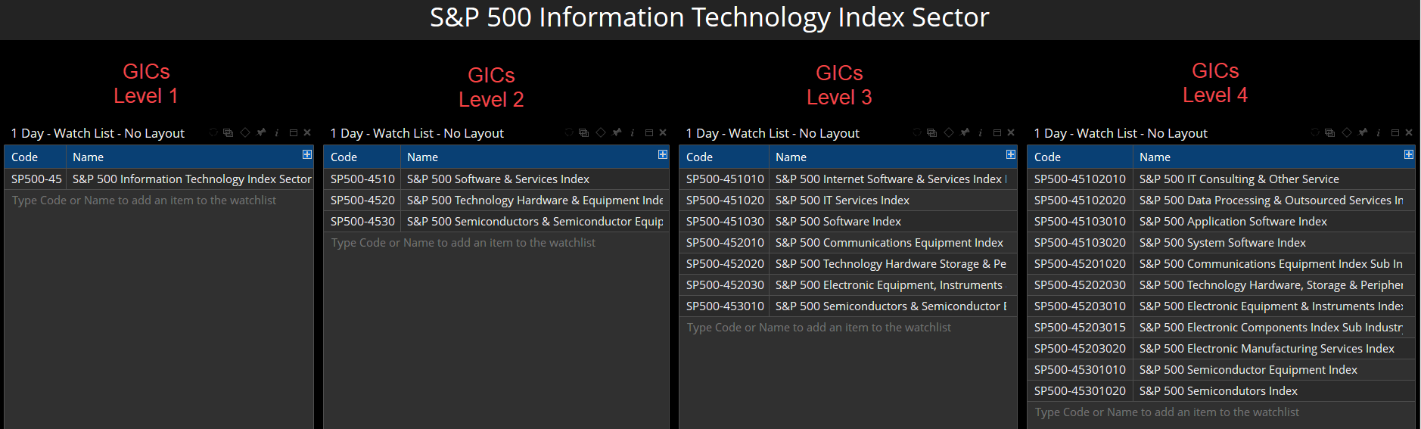Click refresh icon in Level 2 watch list
The width and height of the screenshot is (1421, 429).
[x=568, y=132]
